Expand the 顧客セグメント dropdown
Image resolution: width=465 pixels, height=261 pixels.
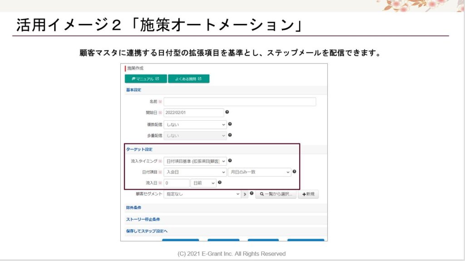(202, 194)
